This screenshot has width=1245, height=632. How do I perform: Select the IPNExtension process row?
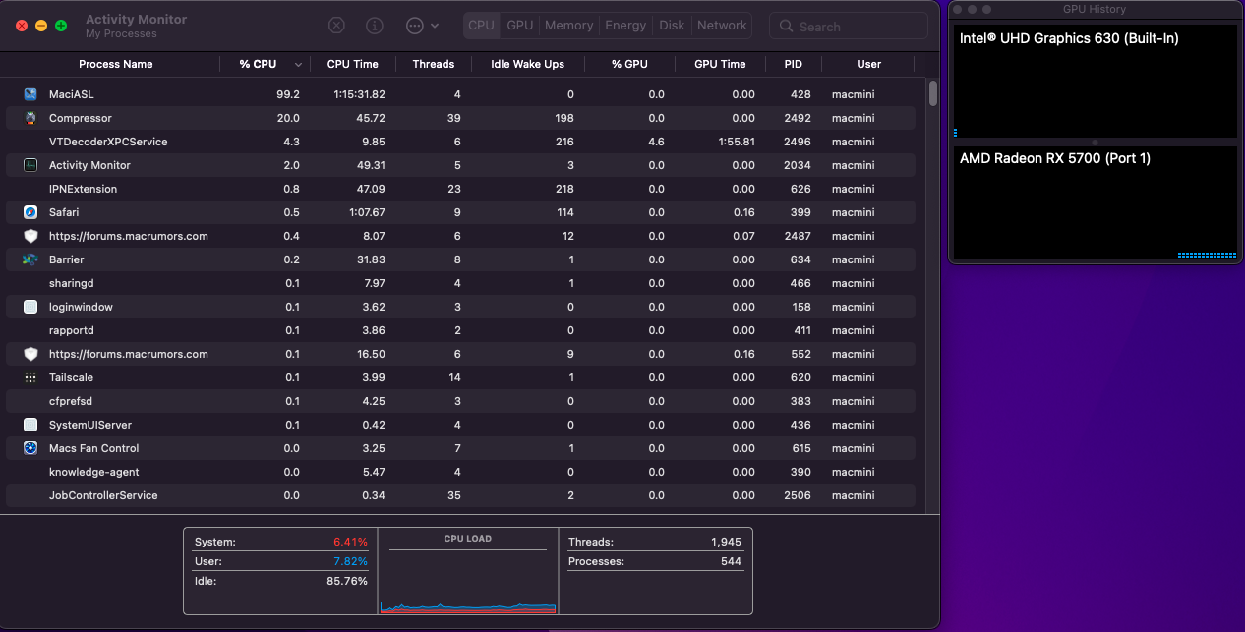(462, 189)
